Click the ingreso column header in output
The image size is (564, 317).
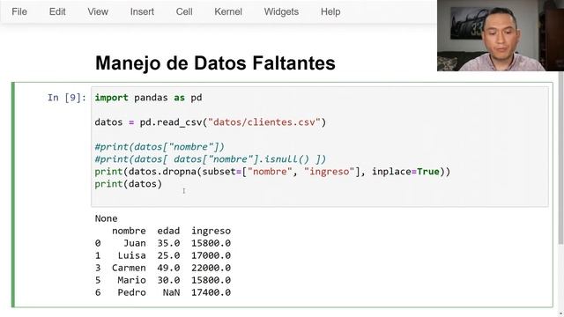tap(211, 231)
